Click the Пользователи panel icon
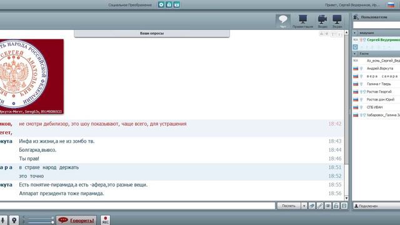 point(356,17)
